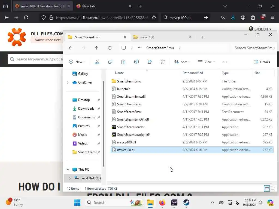Click the Windows Start button
Image resolution: width=279 pixels, height=209 pixels.
click(77, 202)
